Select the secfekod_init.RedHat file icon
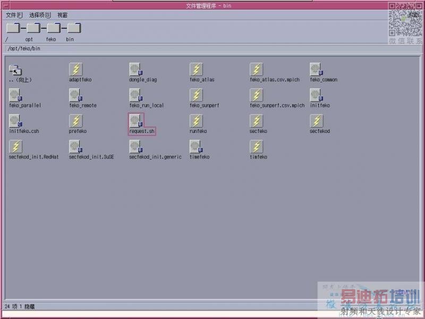 click(15, 147)
